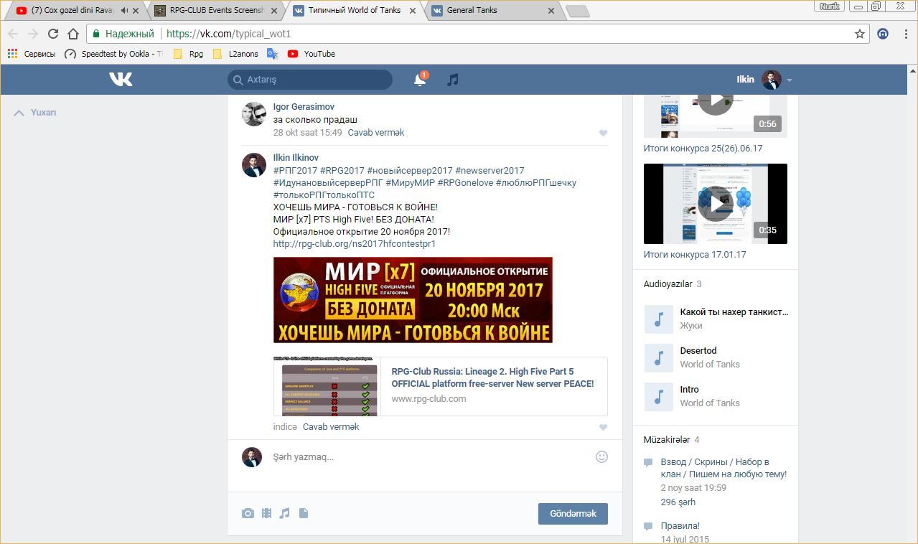Open browser home page icon
The image size is (918, 544).
pos(72,34)
